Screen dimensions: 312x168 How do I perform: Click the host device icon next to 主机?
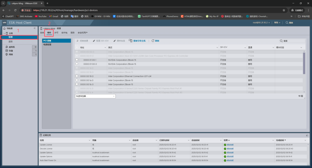coord(7,33)
